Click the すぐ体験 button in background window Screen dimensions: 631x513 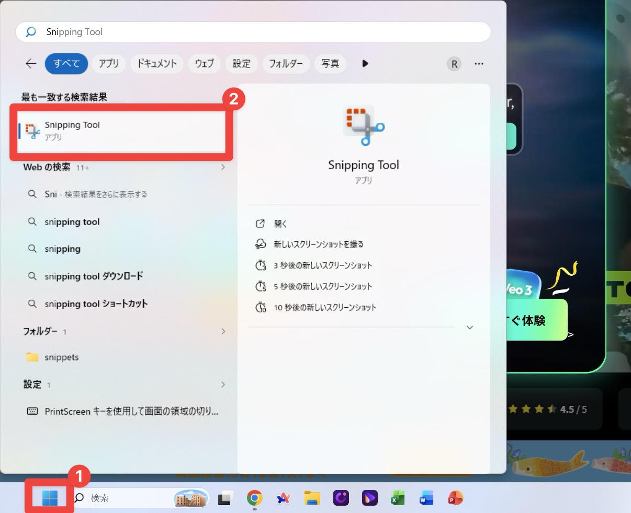pos(537,320)
